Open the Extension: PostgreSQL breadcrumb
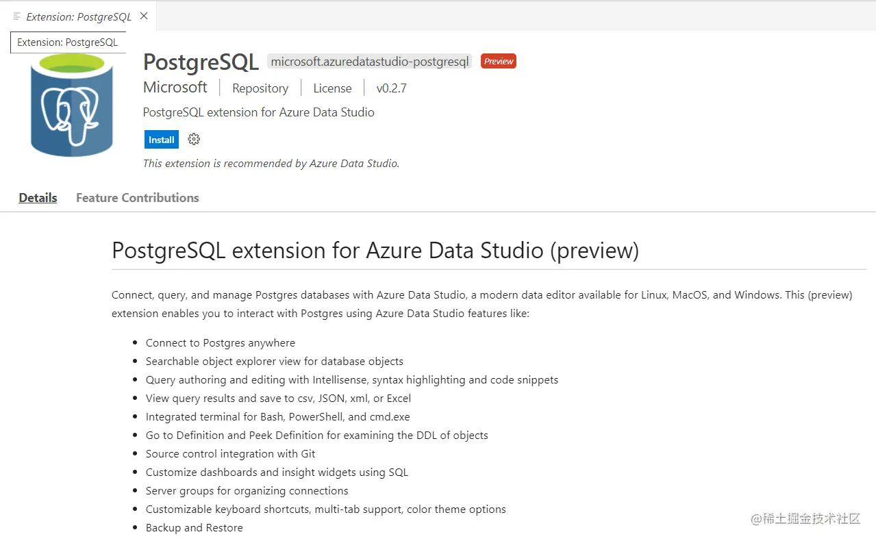The image size is (876, 541). click(67, 42)
